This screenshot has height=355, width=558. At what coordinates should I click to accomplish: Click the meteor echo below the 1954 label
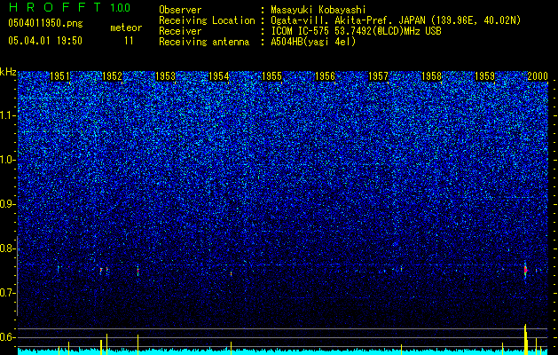(231, 273)
